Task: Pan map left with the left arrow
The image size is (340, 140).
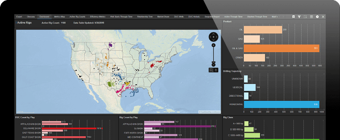Action: click(210, 37)
